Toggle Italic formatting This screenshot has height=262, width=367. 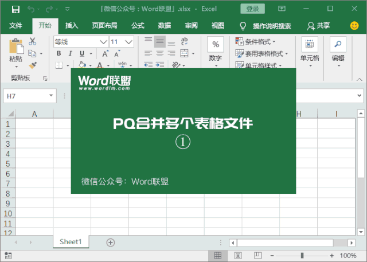click(70, 53)
